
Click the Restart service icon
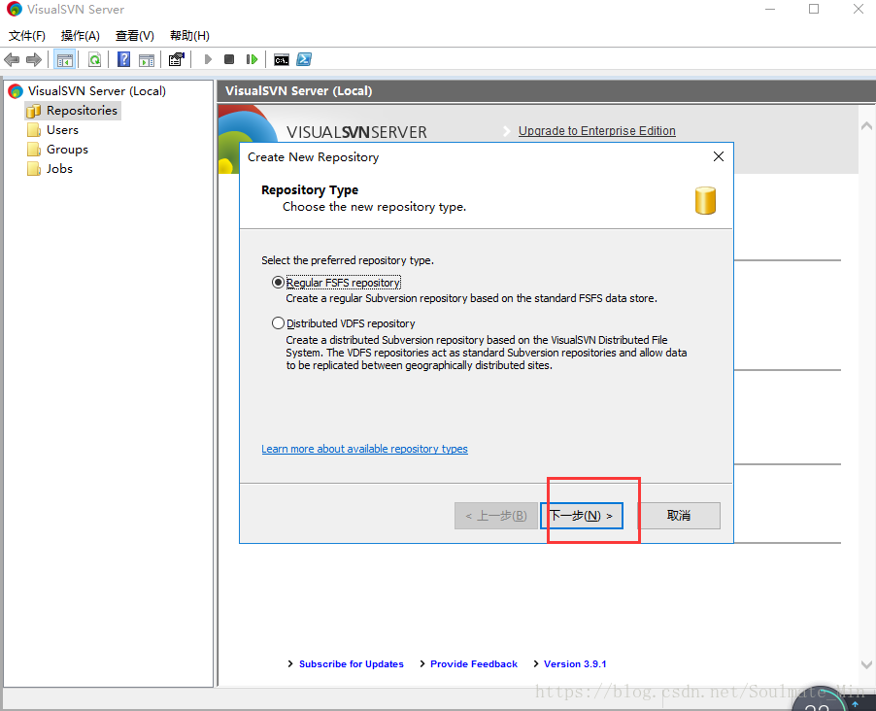point(252,59)
